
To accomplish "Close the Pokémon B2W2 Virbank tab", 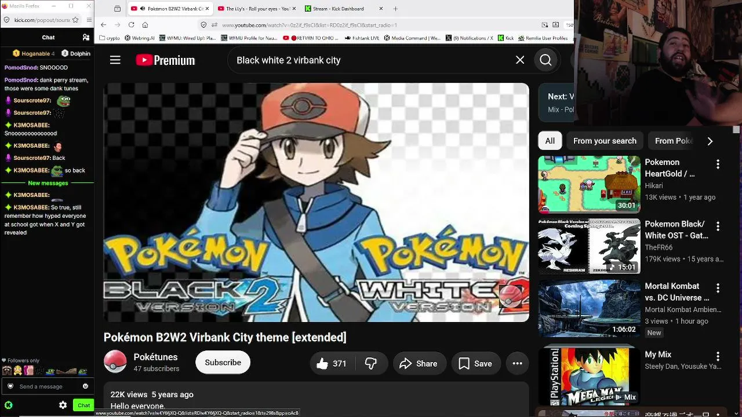I will coord(207,9).
